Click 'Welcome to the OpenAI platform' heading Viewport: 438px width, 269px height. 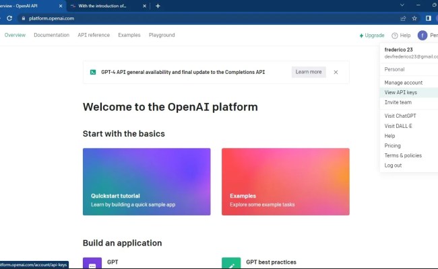click(x=170, y=107)
